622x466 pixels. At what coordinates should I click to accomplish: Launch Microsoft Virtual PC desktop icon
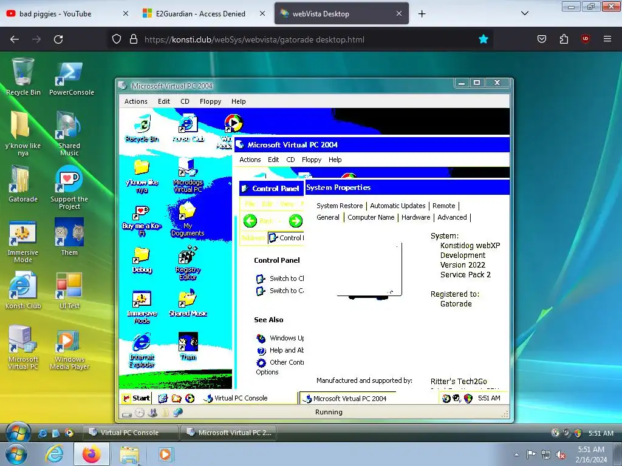(23, 348)
